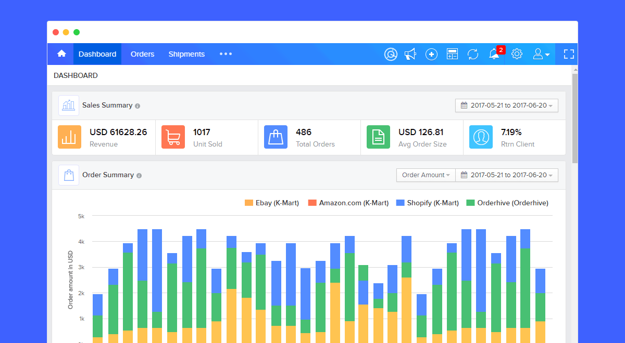Toggle Orderhive (Orderhive) legend series
625x343 pixels.
click(507, 203)
